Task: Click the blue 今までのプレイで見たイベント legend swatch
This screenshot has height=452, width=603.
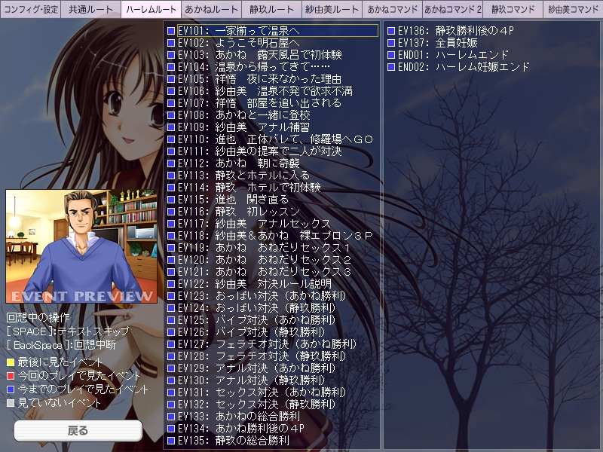Action: [x=11, y=389]
